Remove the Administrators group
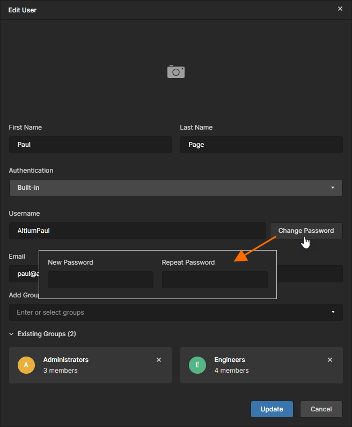 click(159, 360)
